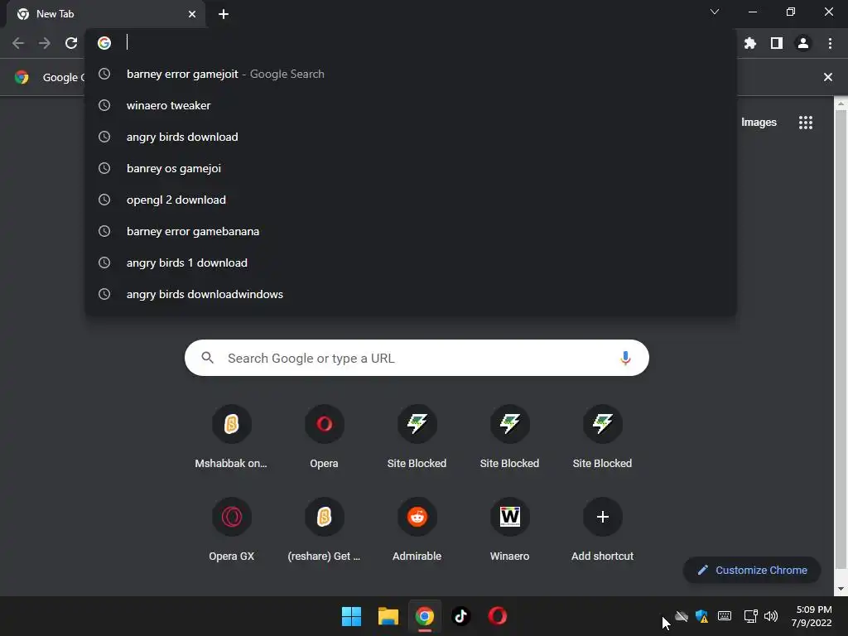This screenshot has height=636, width=848.
Task: Reload the current page
Action: (x=71, y=43)
